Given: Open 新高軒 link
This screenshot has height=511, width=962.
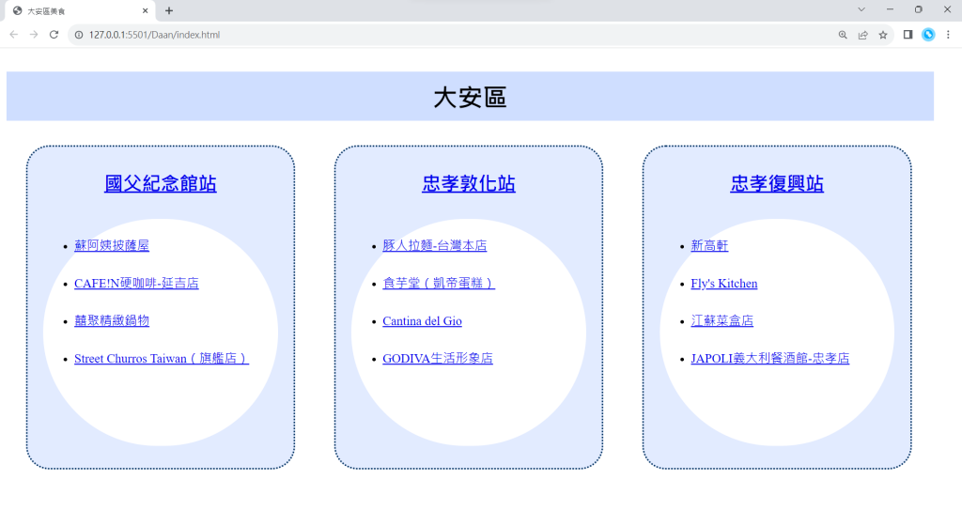Looking at the screenshot, I should tap(709, 245).
